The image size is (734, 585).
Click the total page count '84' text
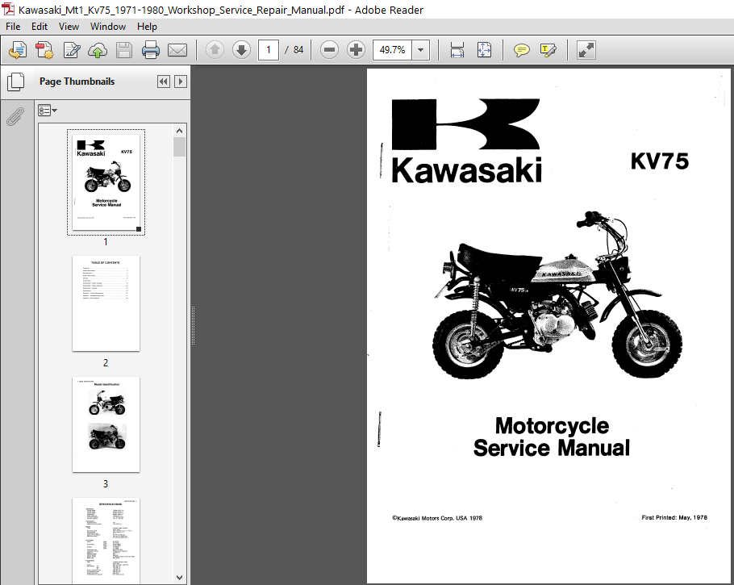tap(298, 50)
